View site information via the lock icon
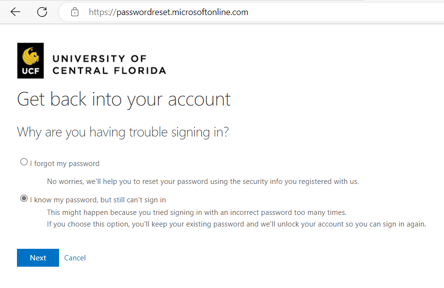 [x=75, y=12]
